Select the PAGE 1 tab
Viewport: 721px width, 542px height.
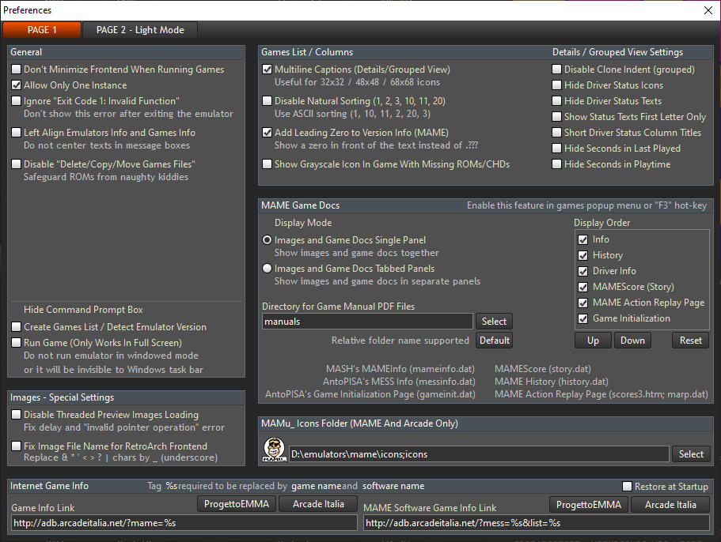[42, 30]
